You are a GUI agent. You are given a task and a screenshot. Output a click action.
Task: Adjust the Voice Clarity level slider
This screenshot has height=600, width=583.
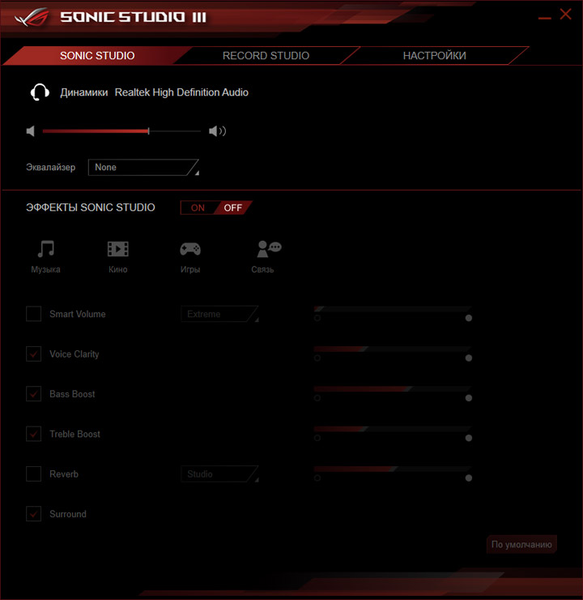[x=393, y=349]
